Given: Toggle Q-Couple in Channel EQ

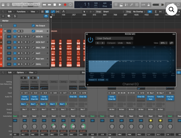Looking at the screenshot, I should click(x=101, y=80).
